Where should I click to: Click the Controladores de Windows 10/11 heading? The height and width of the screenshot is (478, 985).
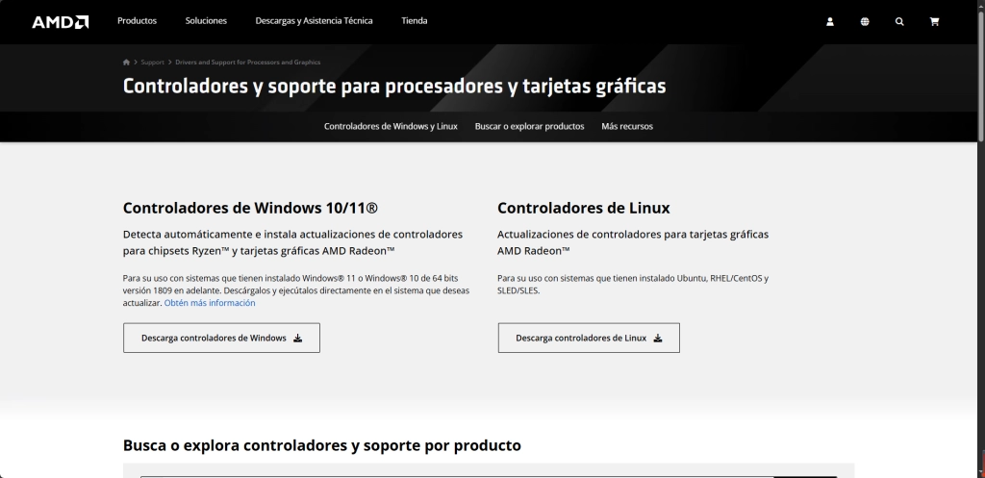click(x=250, y=208)
